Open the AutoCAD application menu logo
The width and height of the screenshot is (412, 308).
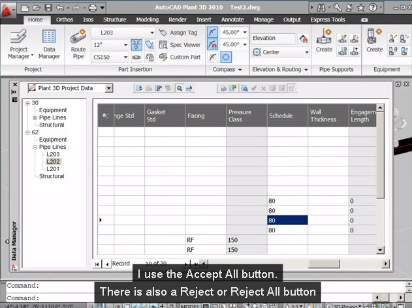pos(7,9)
